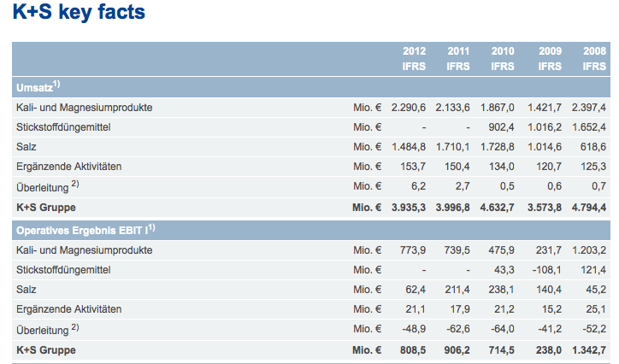Click the value 134,0
This screenshot has height=364, width=619.
point(501,167)
